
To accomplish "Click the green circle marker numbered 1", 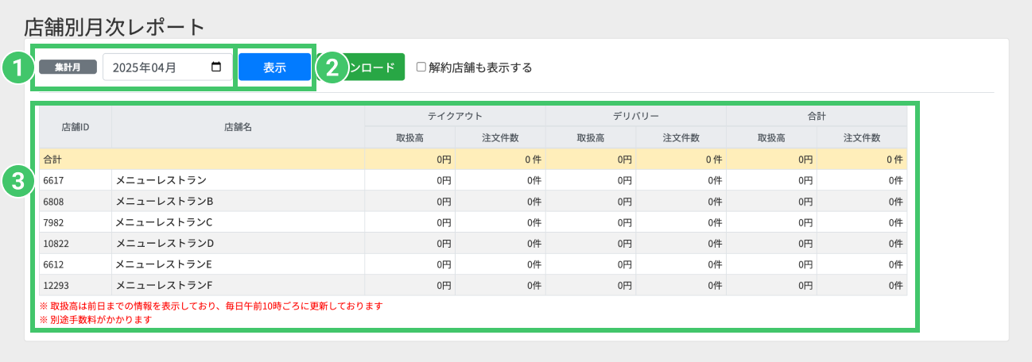I will (x=17, y=67).
